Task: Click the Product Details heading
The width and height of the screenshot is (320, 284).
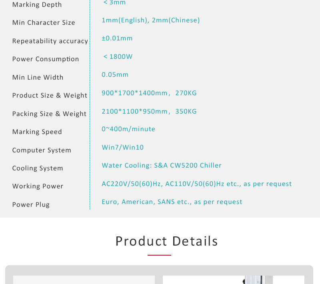Action: (166, 241)
